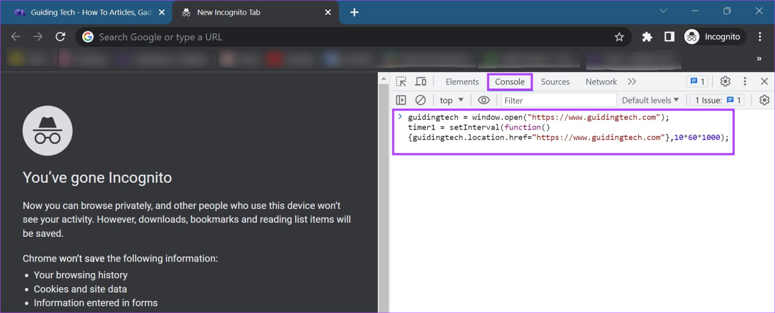
Task: Open the top frame context dropdown
Action: (x=450, y=100)
